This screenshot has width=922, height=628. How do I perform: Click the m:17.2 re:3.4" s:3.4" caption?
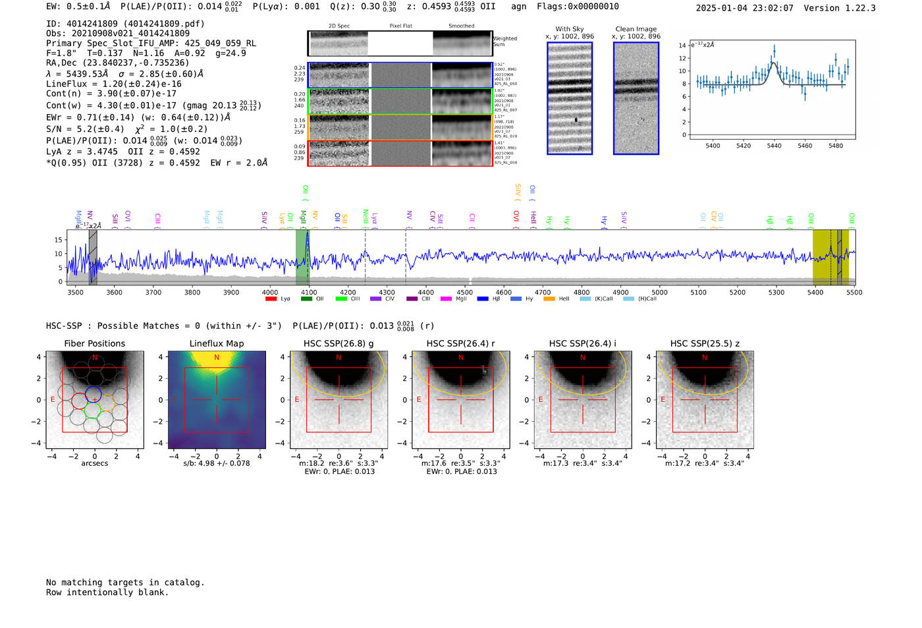pos(705,463)
